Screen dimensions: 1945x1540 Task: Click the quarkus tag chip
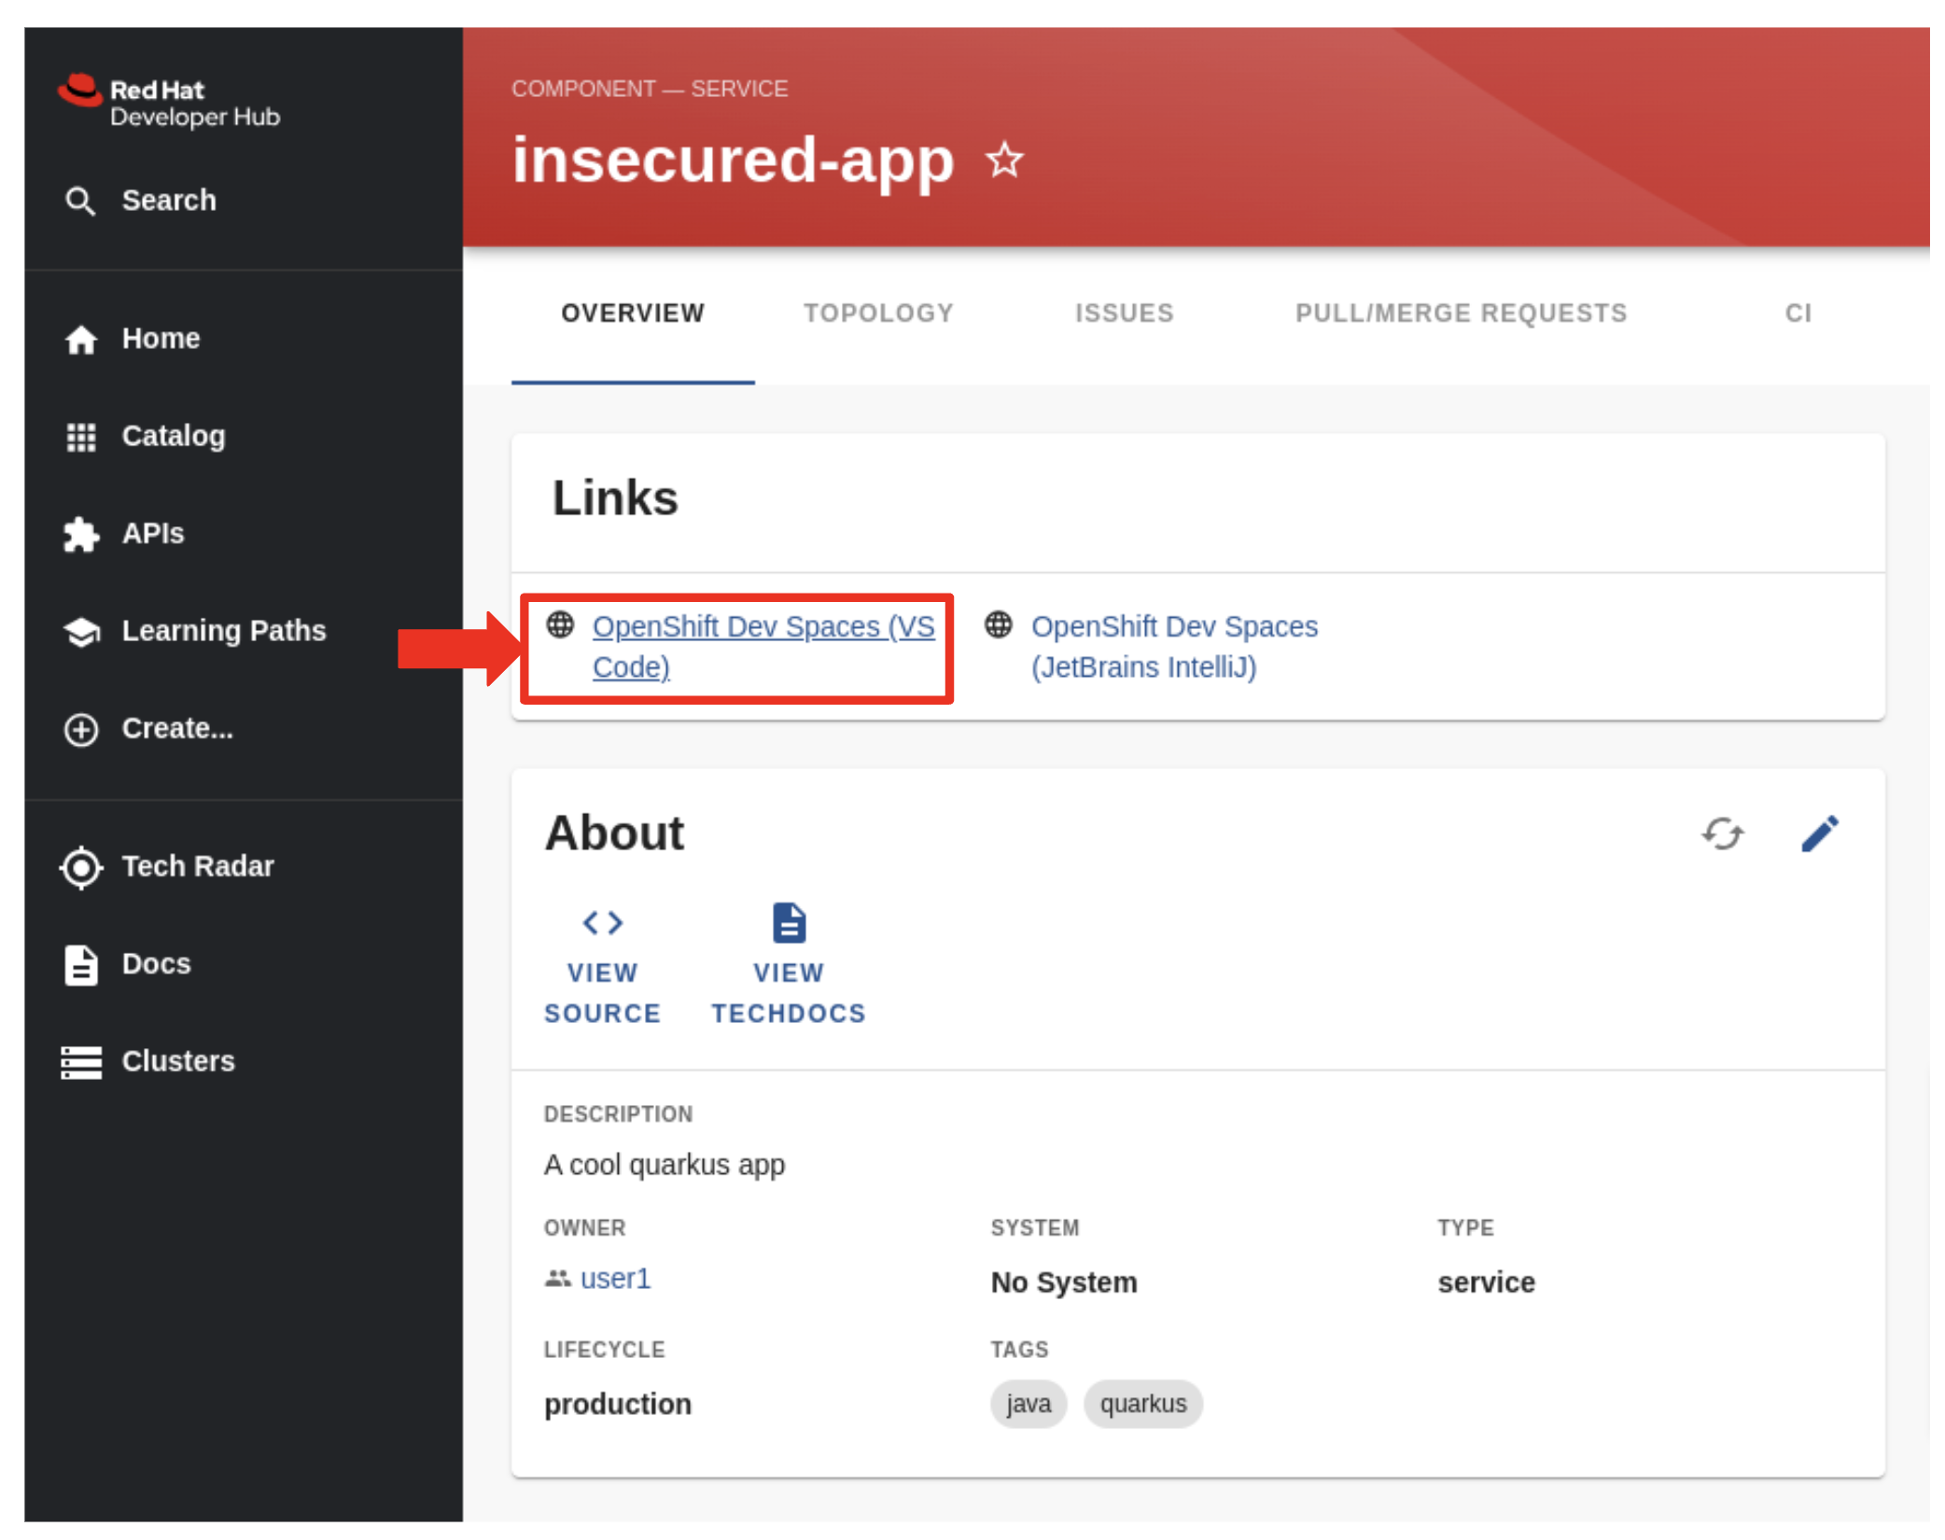[x=1143, y=1404]
